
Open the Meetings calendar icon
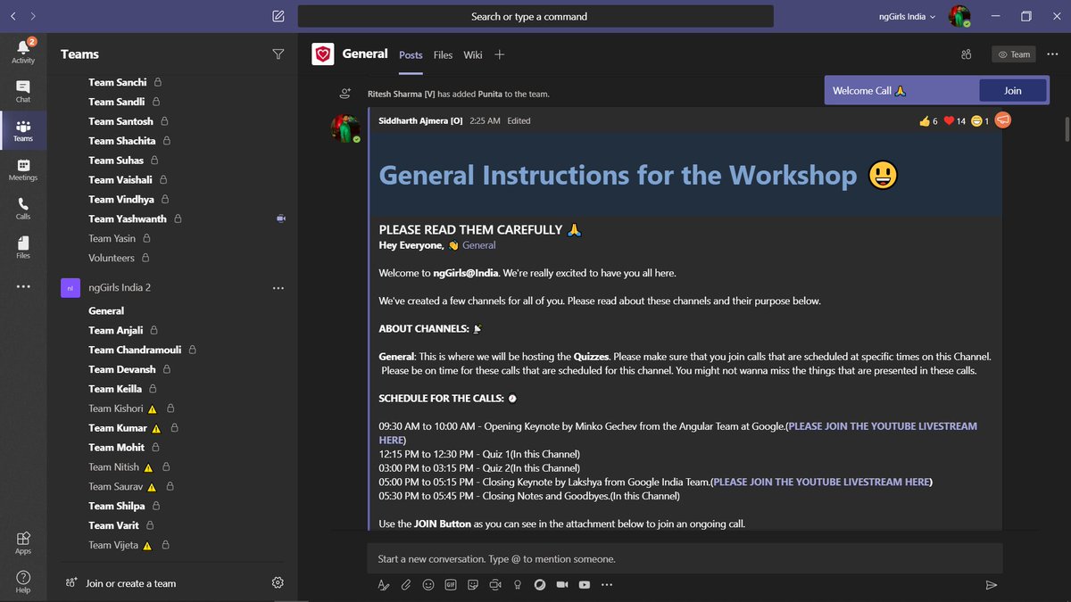[x=23, y=169]
